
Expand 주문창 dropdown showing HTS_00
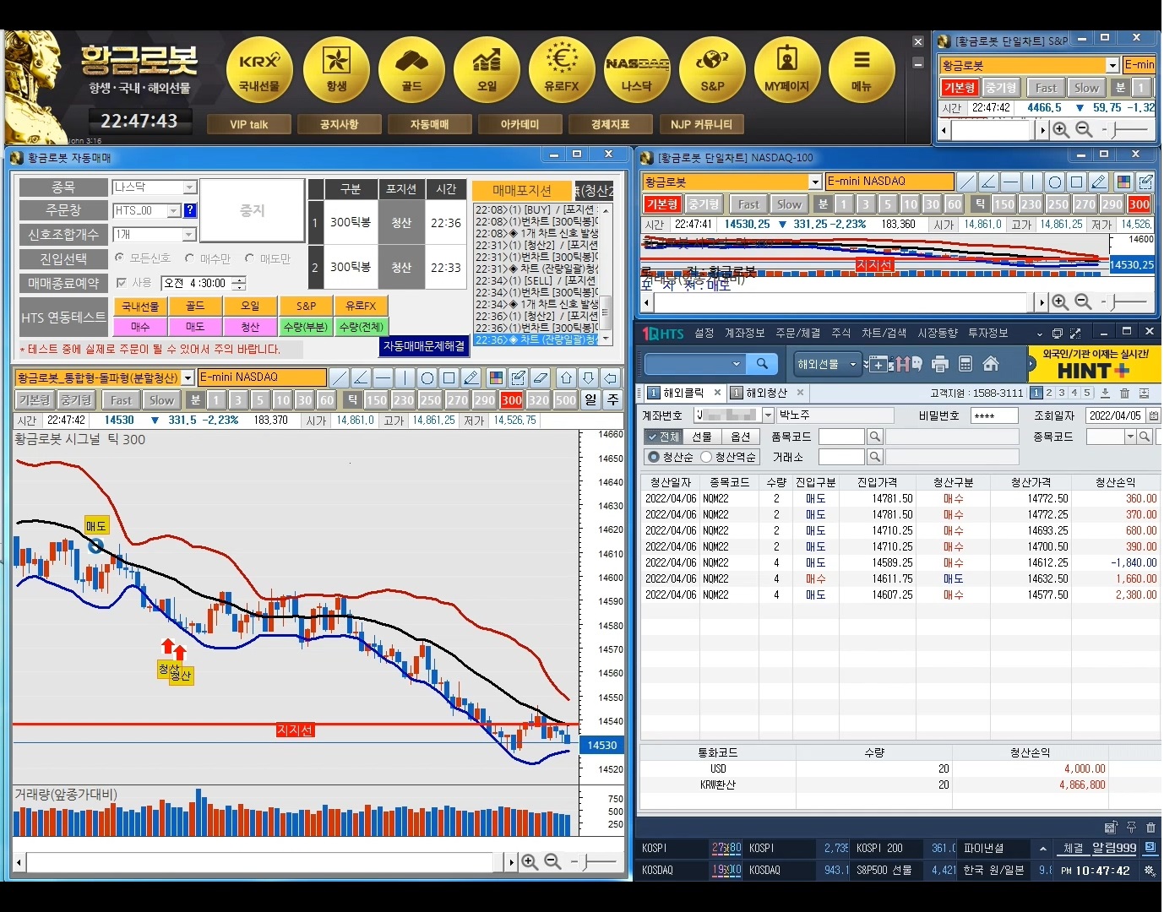pos(174,211)
